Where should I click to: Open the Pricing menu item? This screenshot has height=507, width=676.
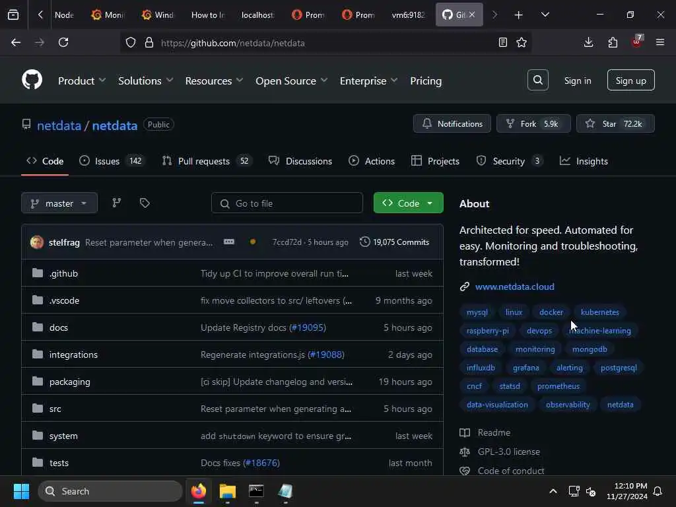[426, 81]
